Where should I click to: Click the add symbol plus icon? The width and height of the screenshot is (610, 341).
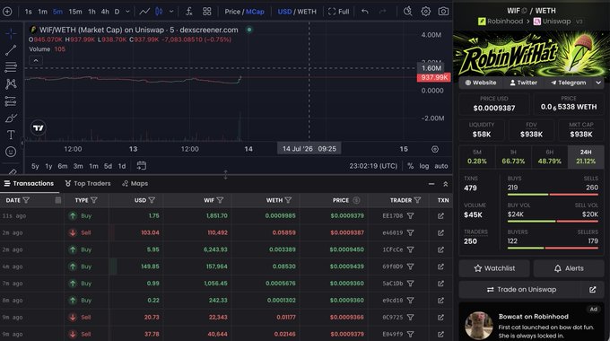[7, 12]
